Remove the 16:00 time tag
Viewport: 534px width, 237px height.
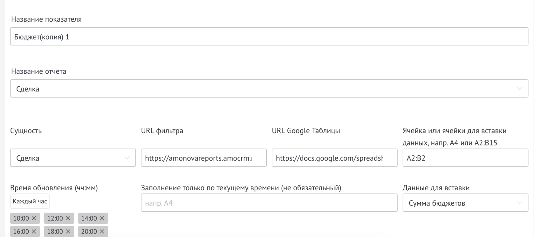[34, 232]
